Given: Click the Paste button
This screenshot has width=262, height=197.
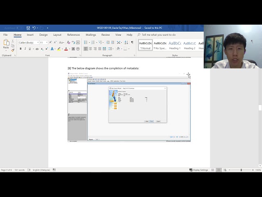Looking at the screenshot, I should point(6,44).
